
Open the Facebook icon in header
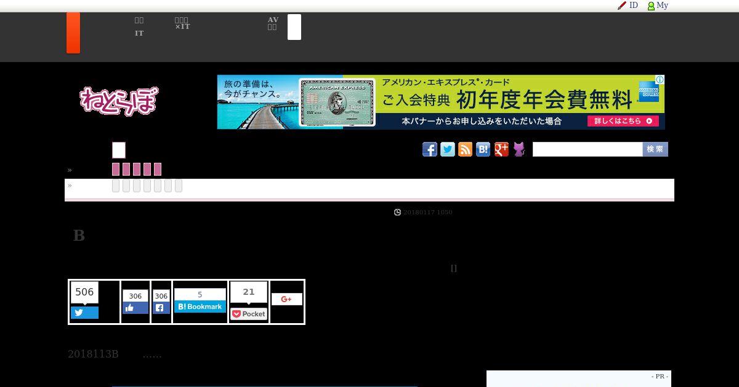[430, 149]
